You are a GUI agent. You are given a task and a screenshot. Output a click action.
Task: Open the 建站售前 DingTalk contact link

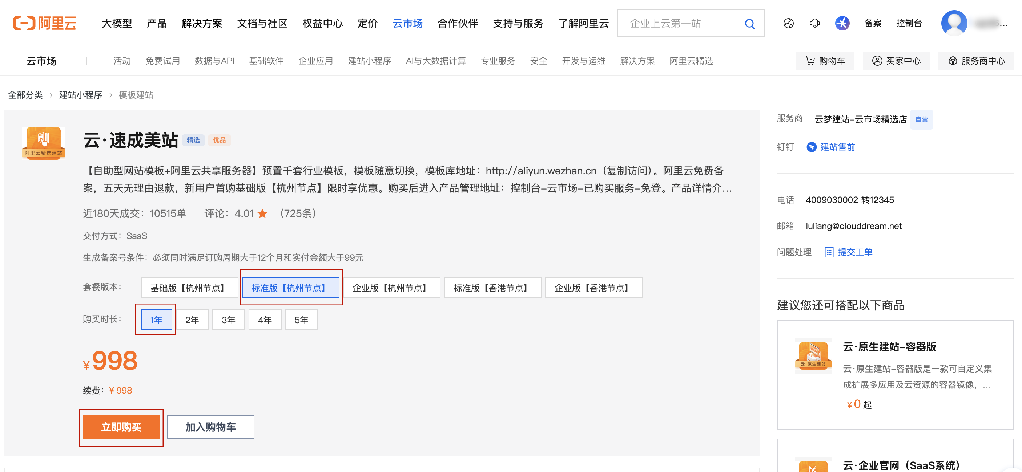[x=837, y=147]
